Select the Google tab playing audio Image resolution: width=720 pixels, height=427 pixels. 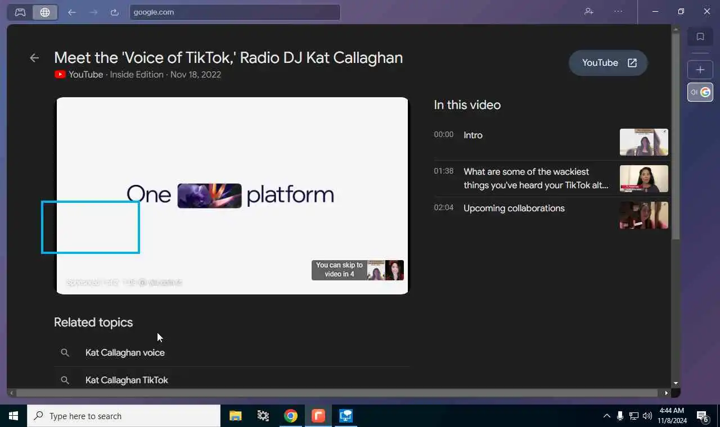[700, 92]
